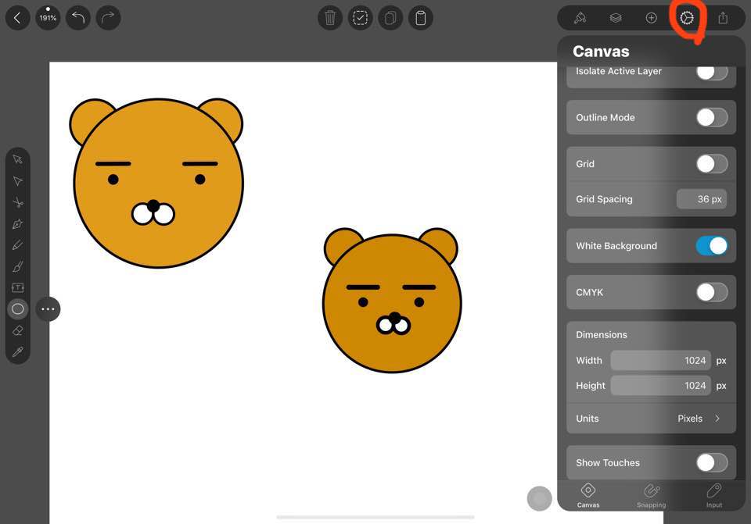Turn on Show Touches switch
This screenshot has width=751, height=524.
point(712,462)
